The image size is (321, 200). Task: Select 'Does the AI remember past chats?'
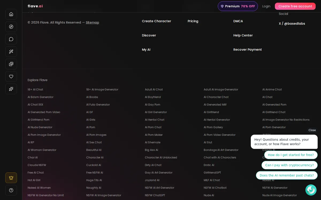click(x=287, y=175)
